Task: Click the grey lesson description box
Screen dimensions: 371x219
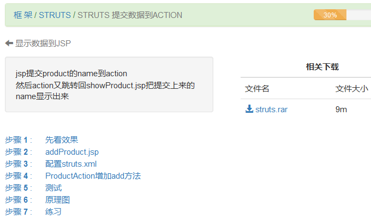Action: pyautogui.click(x=109, y=84)
